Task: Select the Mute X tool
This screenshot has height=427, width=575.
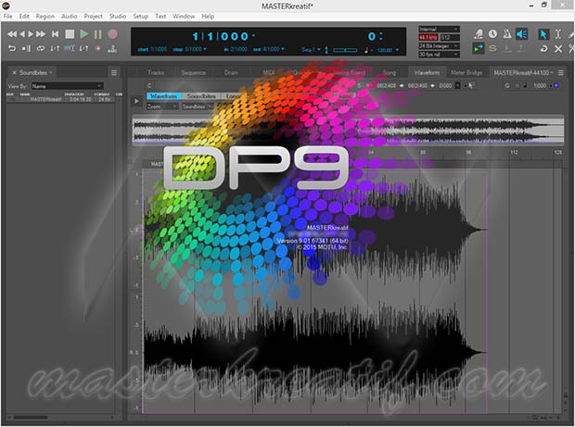Action: click(x=558, y=48)
